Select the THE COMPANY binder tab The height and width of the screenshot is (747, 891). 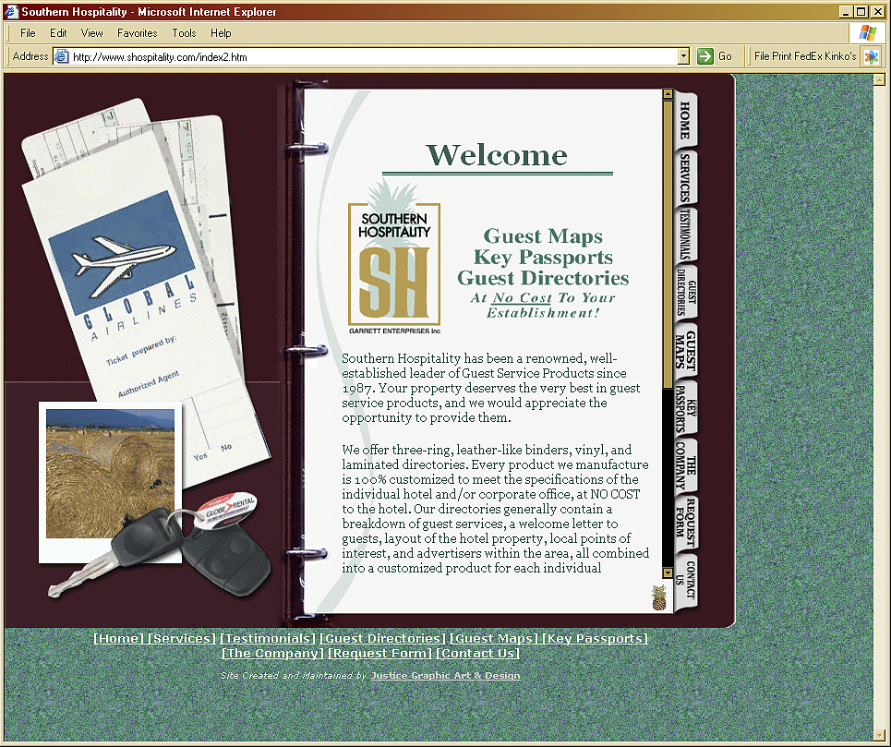tap(686, 465)
